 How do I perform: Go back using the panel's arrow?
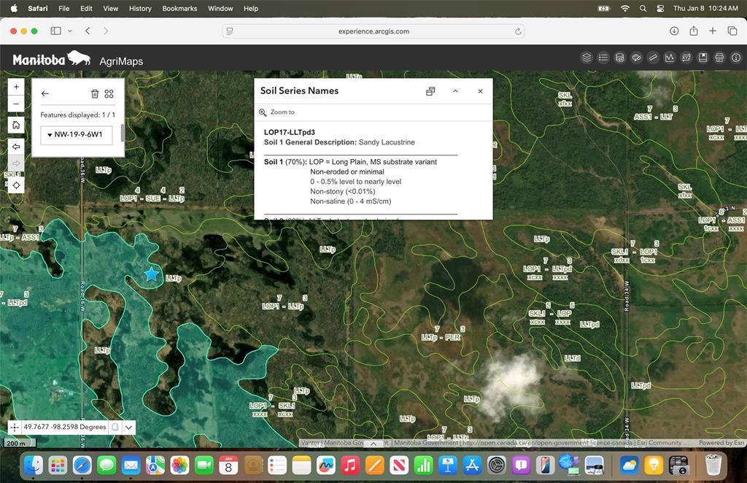[x=45, y=93]
